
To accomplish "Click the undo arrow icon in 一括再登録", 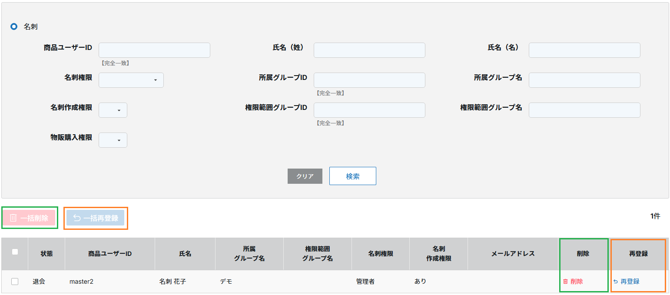I will [77, 218].
